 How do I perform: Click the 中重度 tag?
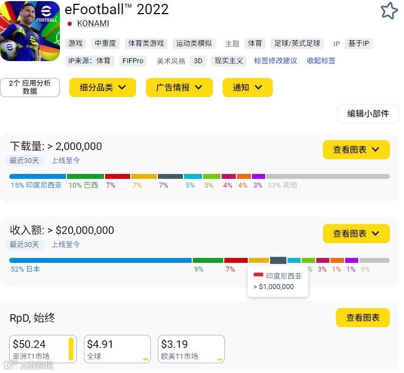[x=105, y=44]
